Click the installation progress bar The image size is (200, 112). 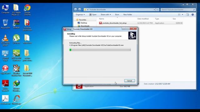pyautogui.click(x=100, y=50)
